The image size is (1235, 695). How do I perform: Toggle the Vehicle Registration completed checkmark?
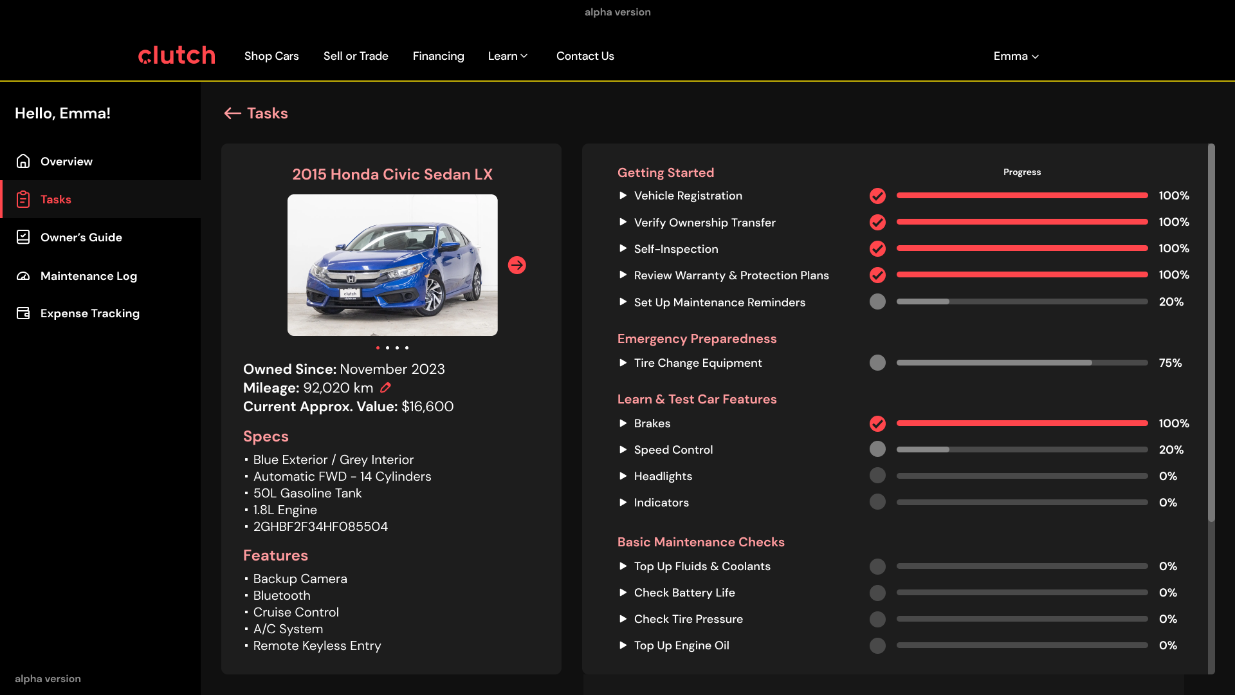click(877, 196)
